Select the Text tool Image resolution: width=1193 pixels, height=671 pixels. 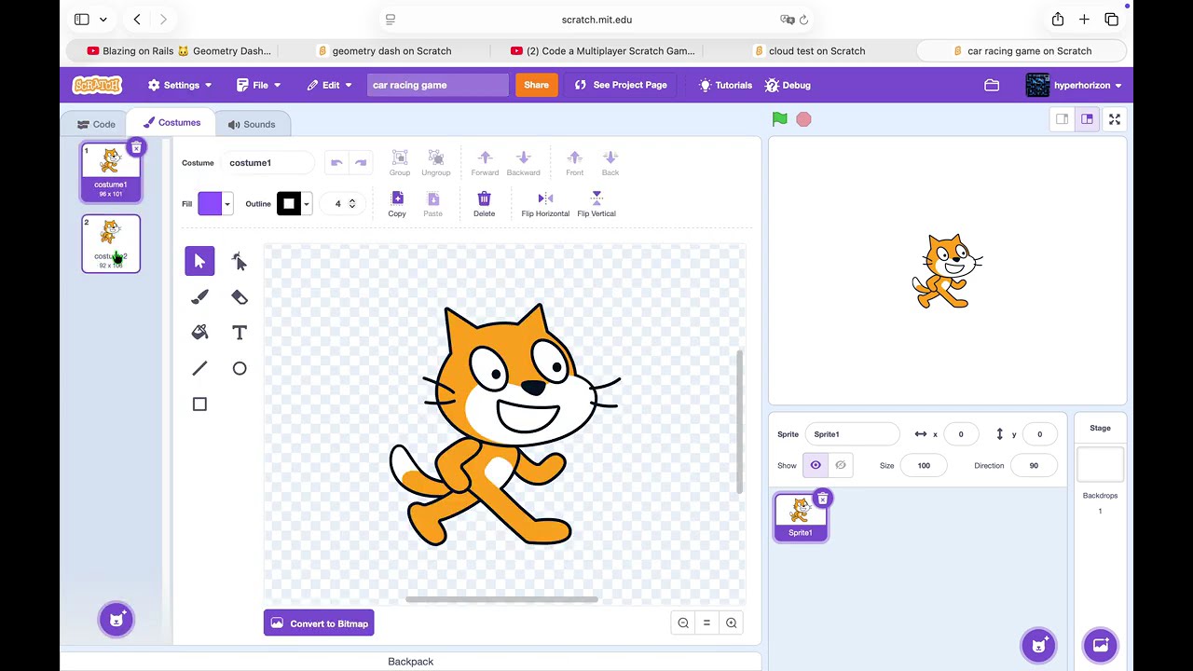(240, 333)
